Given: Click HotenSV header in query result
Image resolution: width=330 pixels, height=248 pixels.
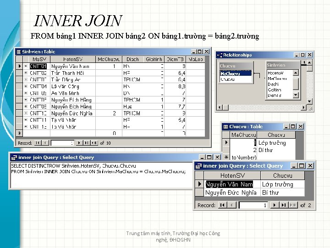Looking at the screenshot, I should (x=232, y=175).
